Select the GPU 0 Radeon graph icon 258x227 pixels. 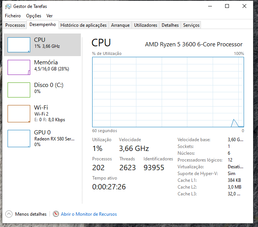pos(19,139)
